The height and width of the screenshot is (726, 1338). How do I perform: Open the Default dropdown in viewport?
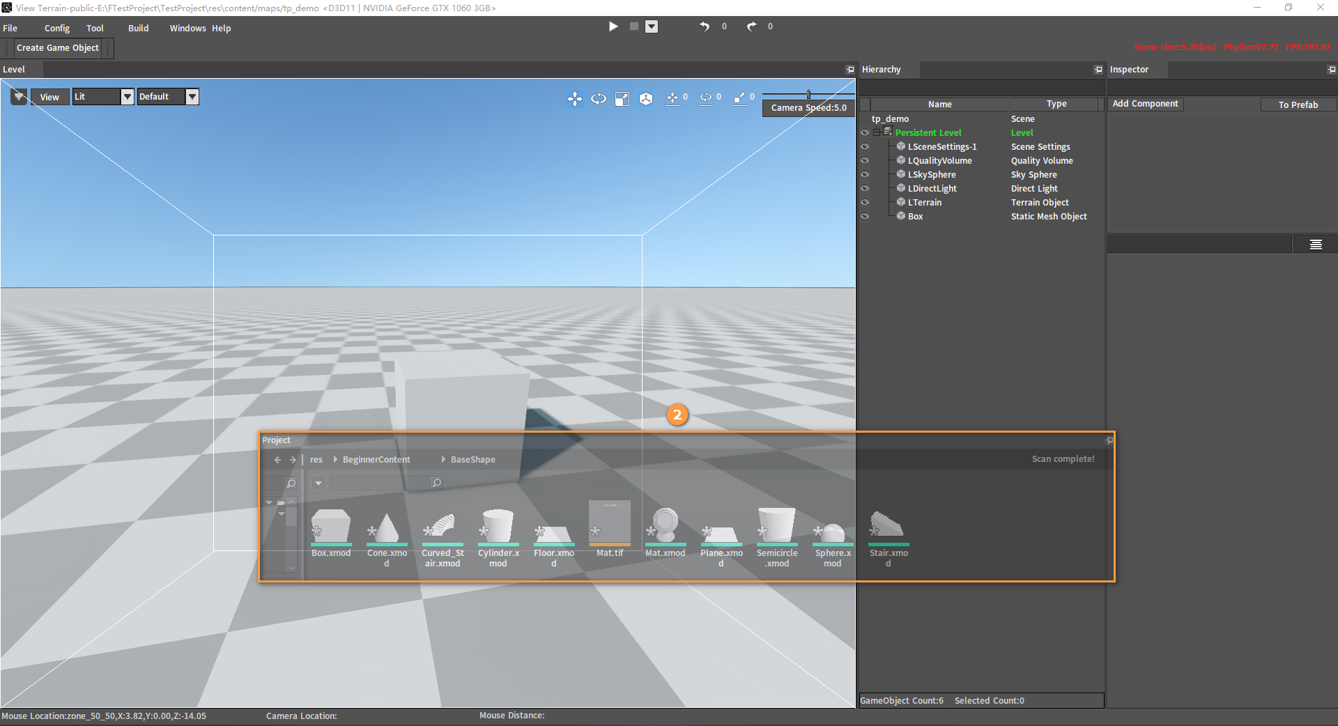point(192,97)
